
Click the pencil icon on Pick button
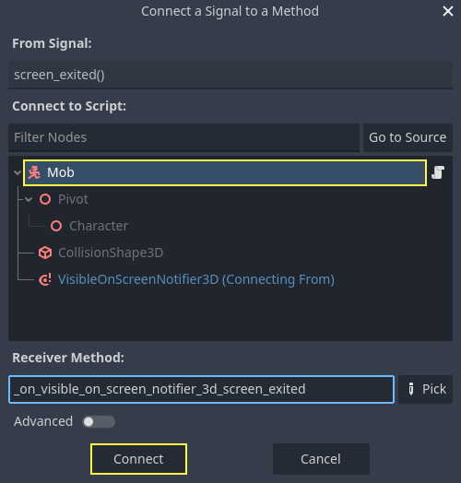click(x=411, y=389)
